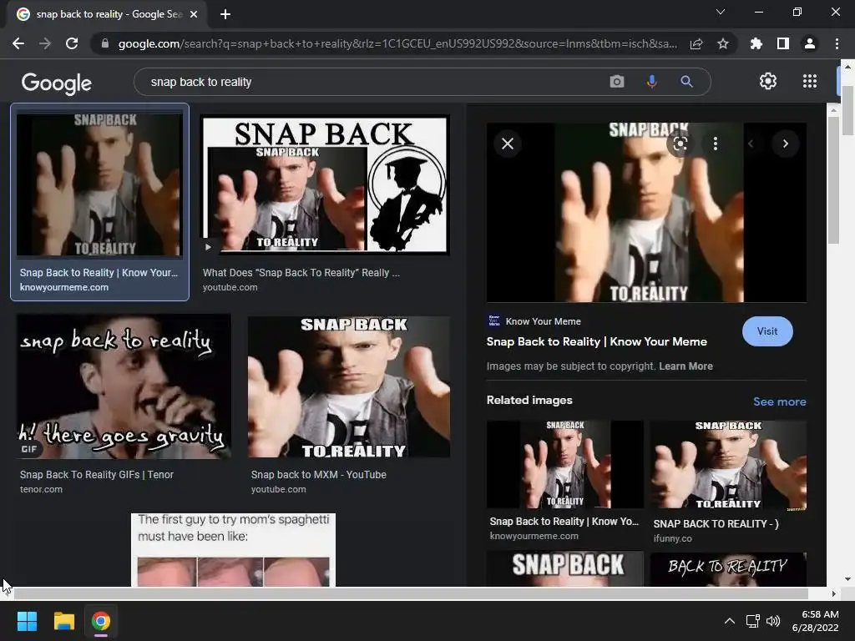
Task: Open YouTube 'What Does Snap Back' thumbnail
Action: (326, 184)
